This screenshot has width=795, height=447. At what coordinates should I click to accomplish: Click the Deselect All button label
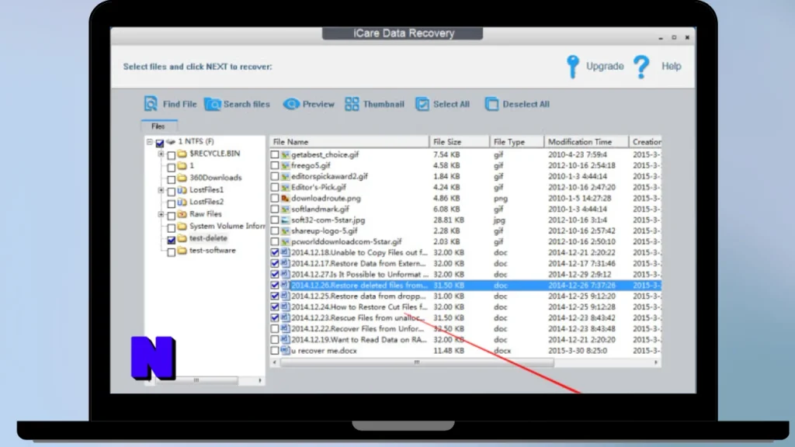[526, 104]
